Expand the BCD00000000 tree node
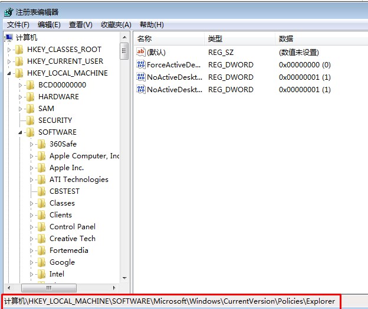This screenshot has height=309, width=368. pyautogui.click(x=20, y=85)
